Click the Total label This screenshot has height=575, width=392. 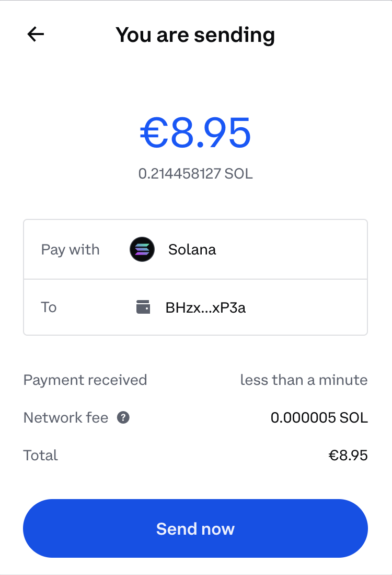pos(41,455)
